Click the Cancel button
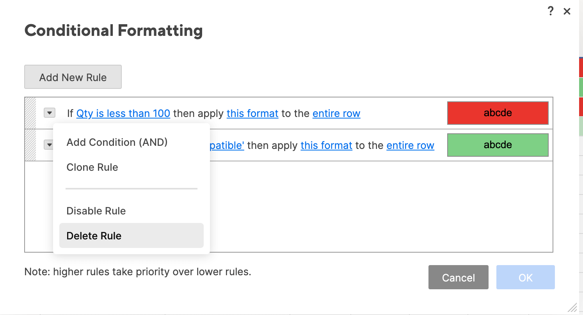 (458, 278)
